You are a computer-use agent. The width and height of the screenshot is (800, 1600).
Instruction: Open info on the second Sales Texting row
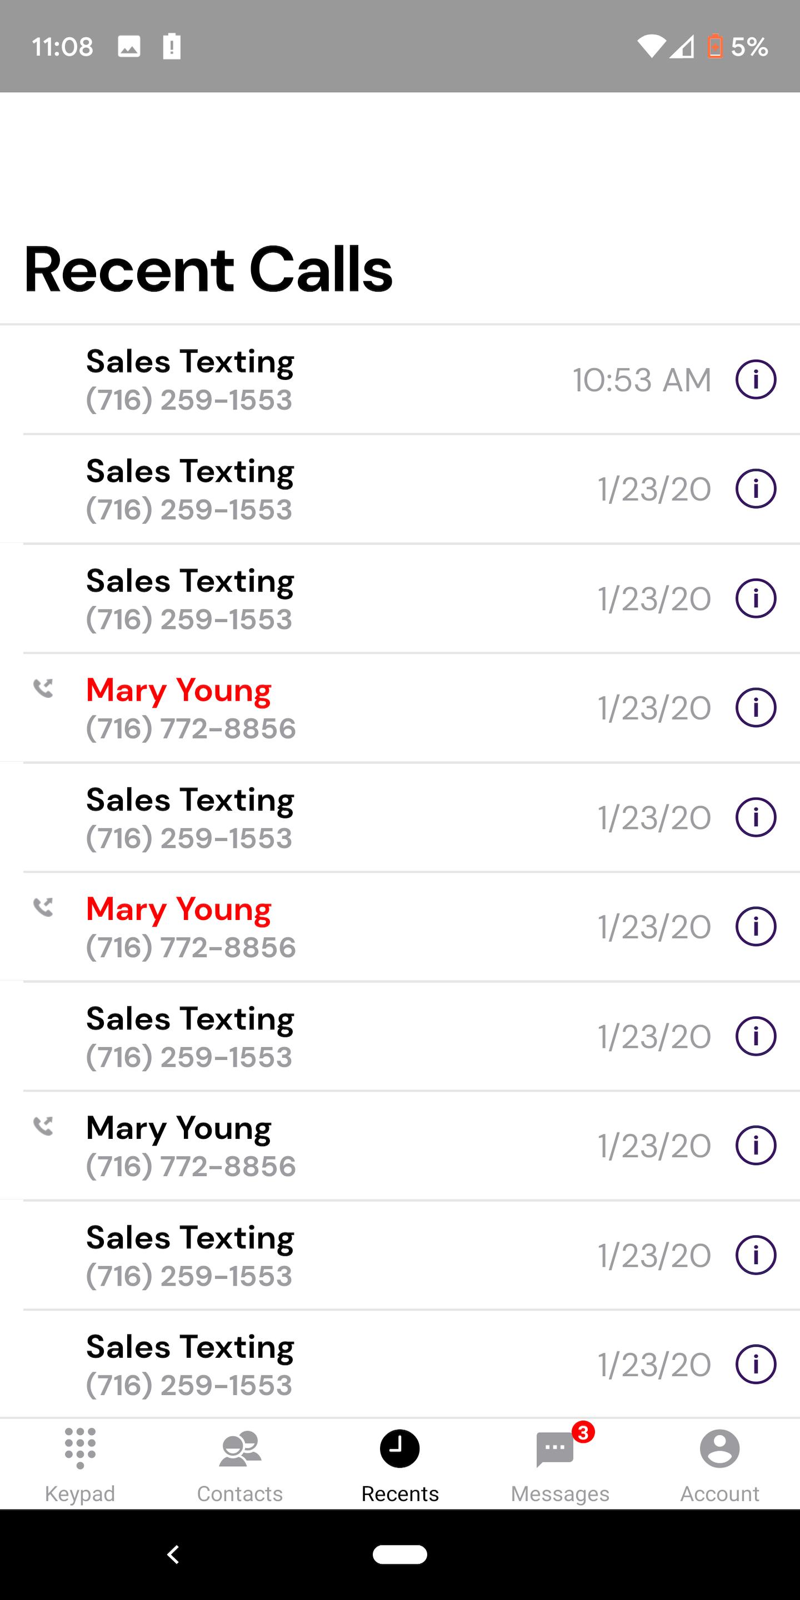[x=756, y=488]
